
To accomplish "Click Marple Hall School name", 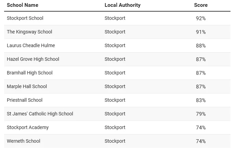I will click(27, 86).
